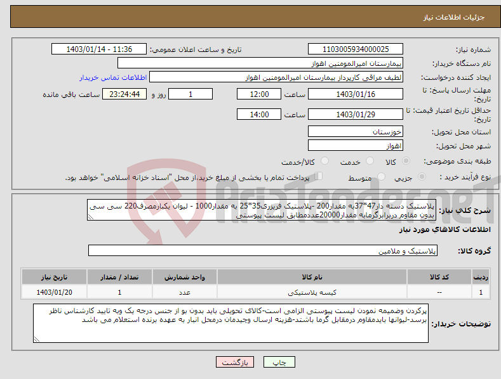Select the جزیی purchase type radio
Image resolution: width=501 pixels, height=379 pixels.
point(422,176)
